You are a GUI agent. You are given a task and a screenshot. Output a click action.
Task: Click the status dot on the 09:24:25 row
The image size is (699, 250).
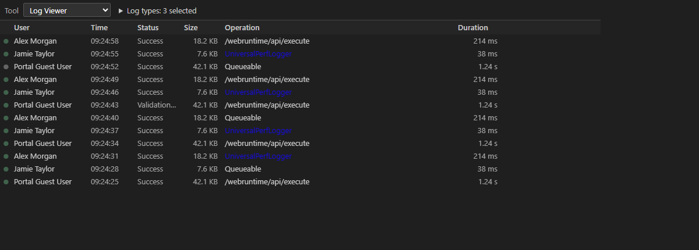[x=6, y=182]
